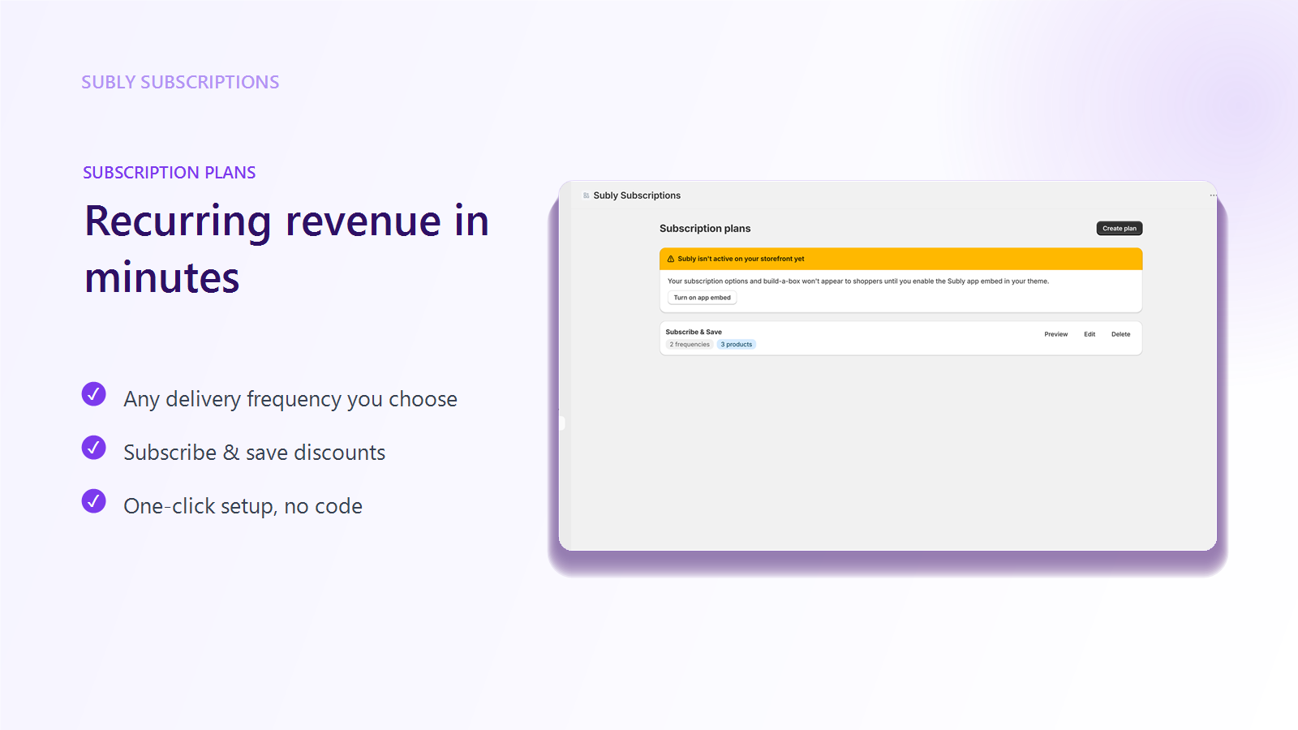Delete the Subscribe & Save plan

[1121, 334]
